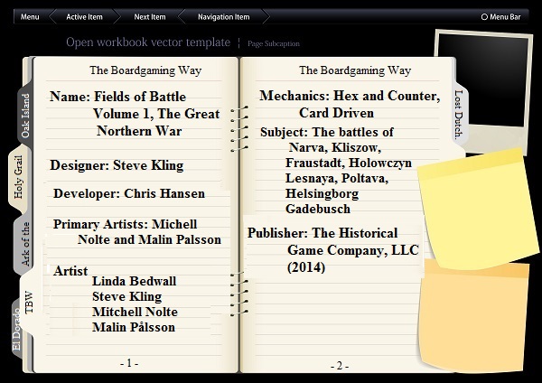Image resolution: width=542 pixels, height=383 pixels.
Task: Click the Page Subcaption text
Action: 274,43
